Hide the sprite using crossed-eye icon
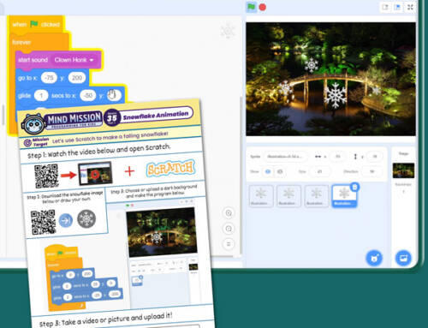The image size is (428, 328). (280, 171)
